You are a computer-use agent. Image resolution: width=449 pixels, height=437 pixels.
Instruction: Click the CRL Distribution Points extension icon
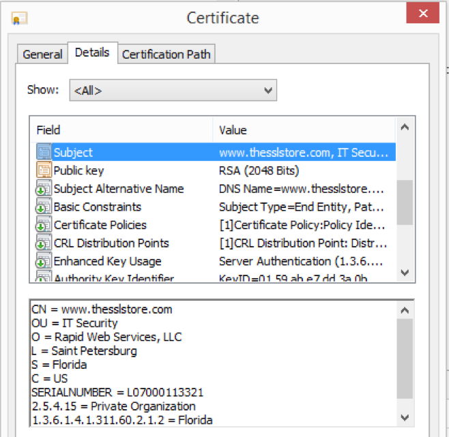pyautogui.click(x=44, y=242)
